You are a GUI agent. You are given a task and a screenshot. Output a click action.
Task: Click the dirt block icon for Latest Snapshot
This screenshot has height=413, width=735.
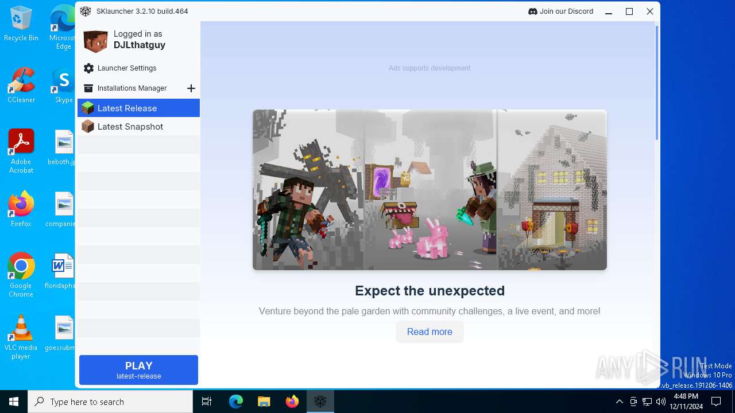pos(87,126)
